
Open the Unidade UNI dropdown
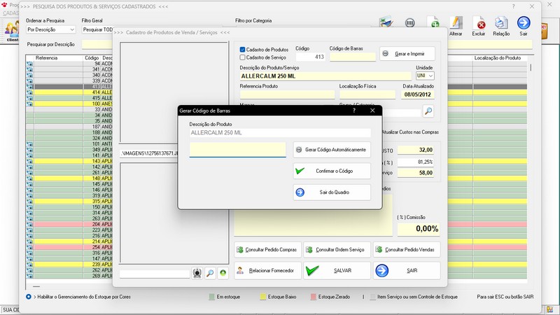coord(425,76)
